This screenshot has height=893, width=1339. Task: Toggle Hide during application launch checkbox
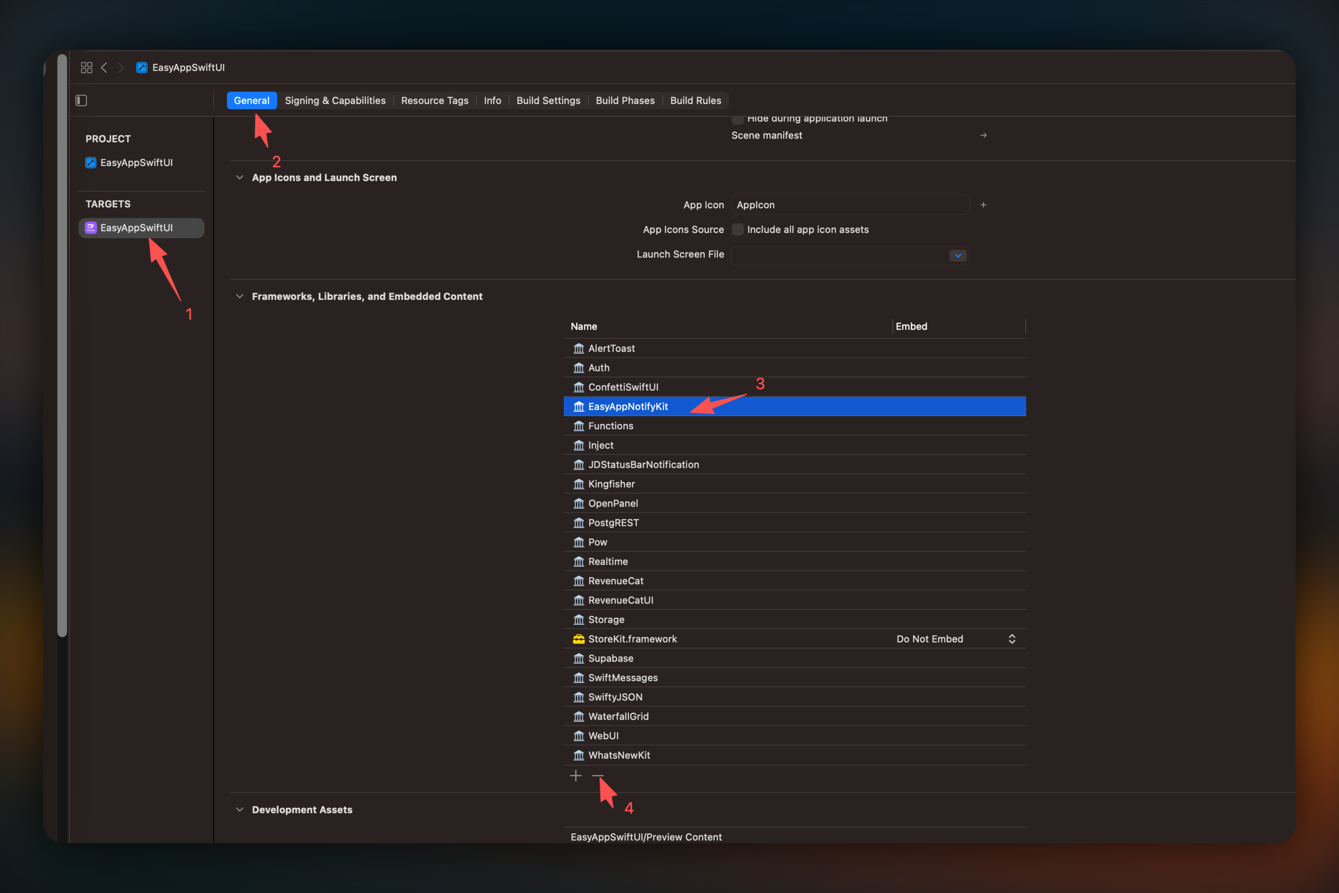point(738,119)
